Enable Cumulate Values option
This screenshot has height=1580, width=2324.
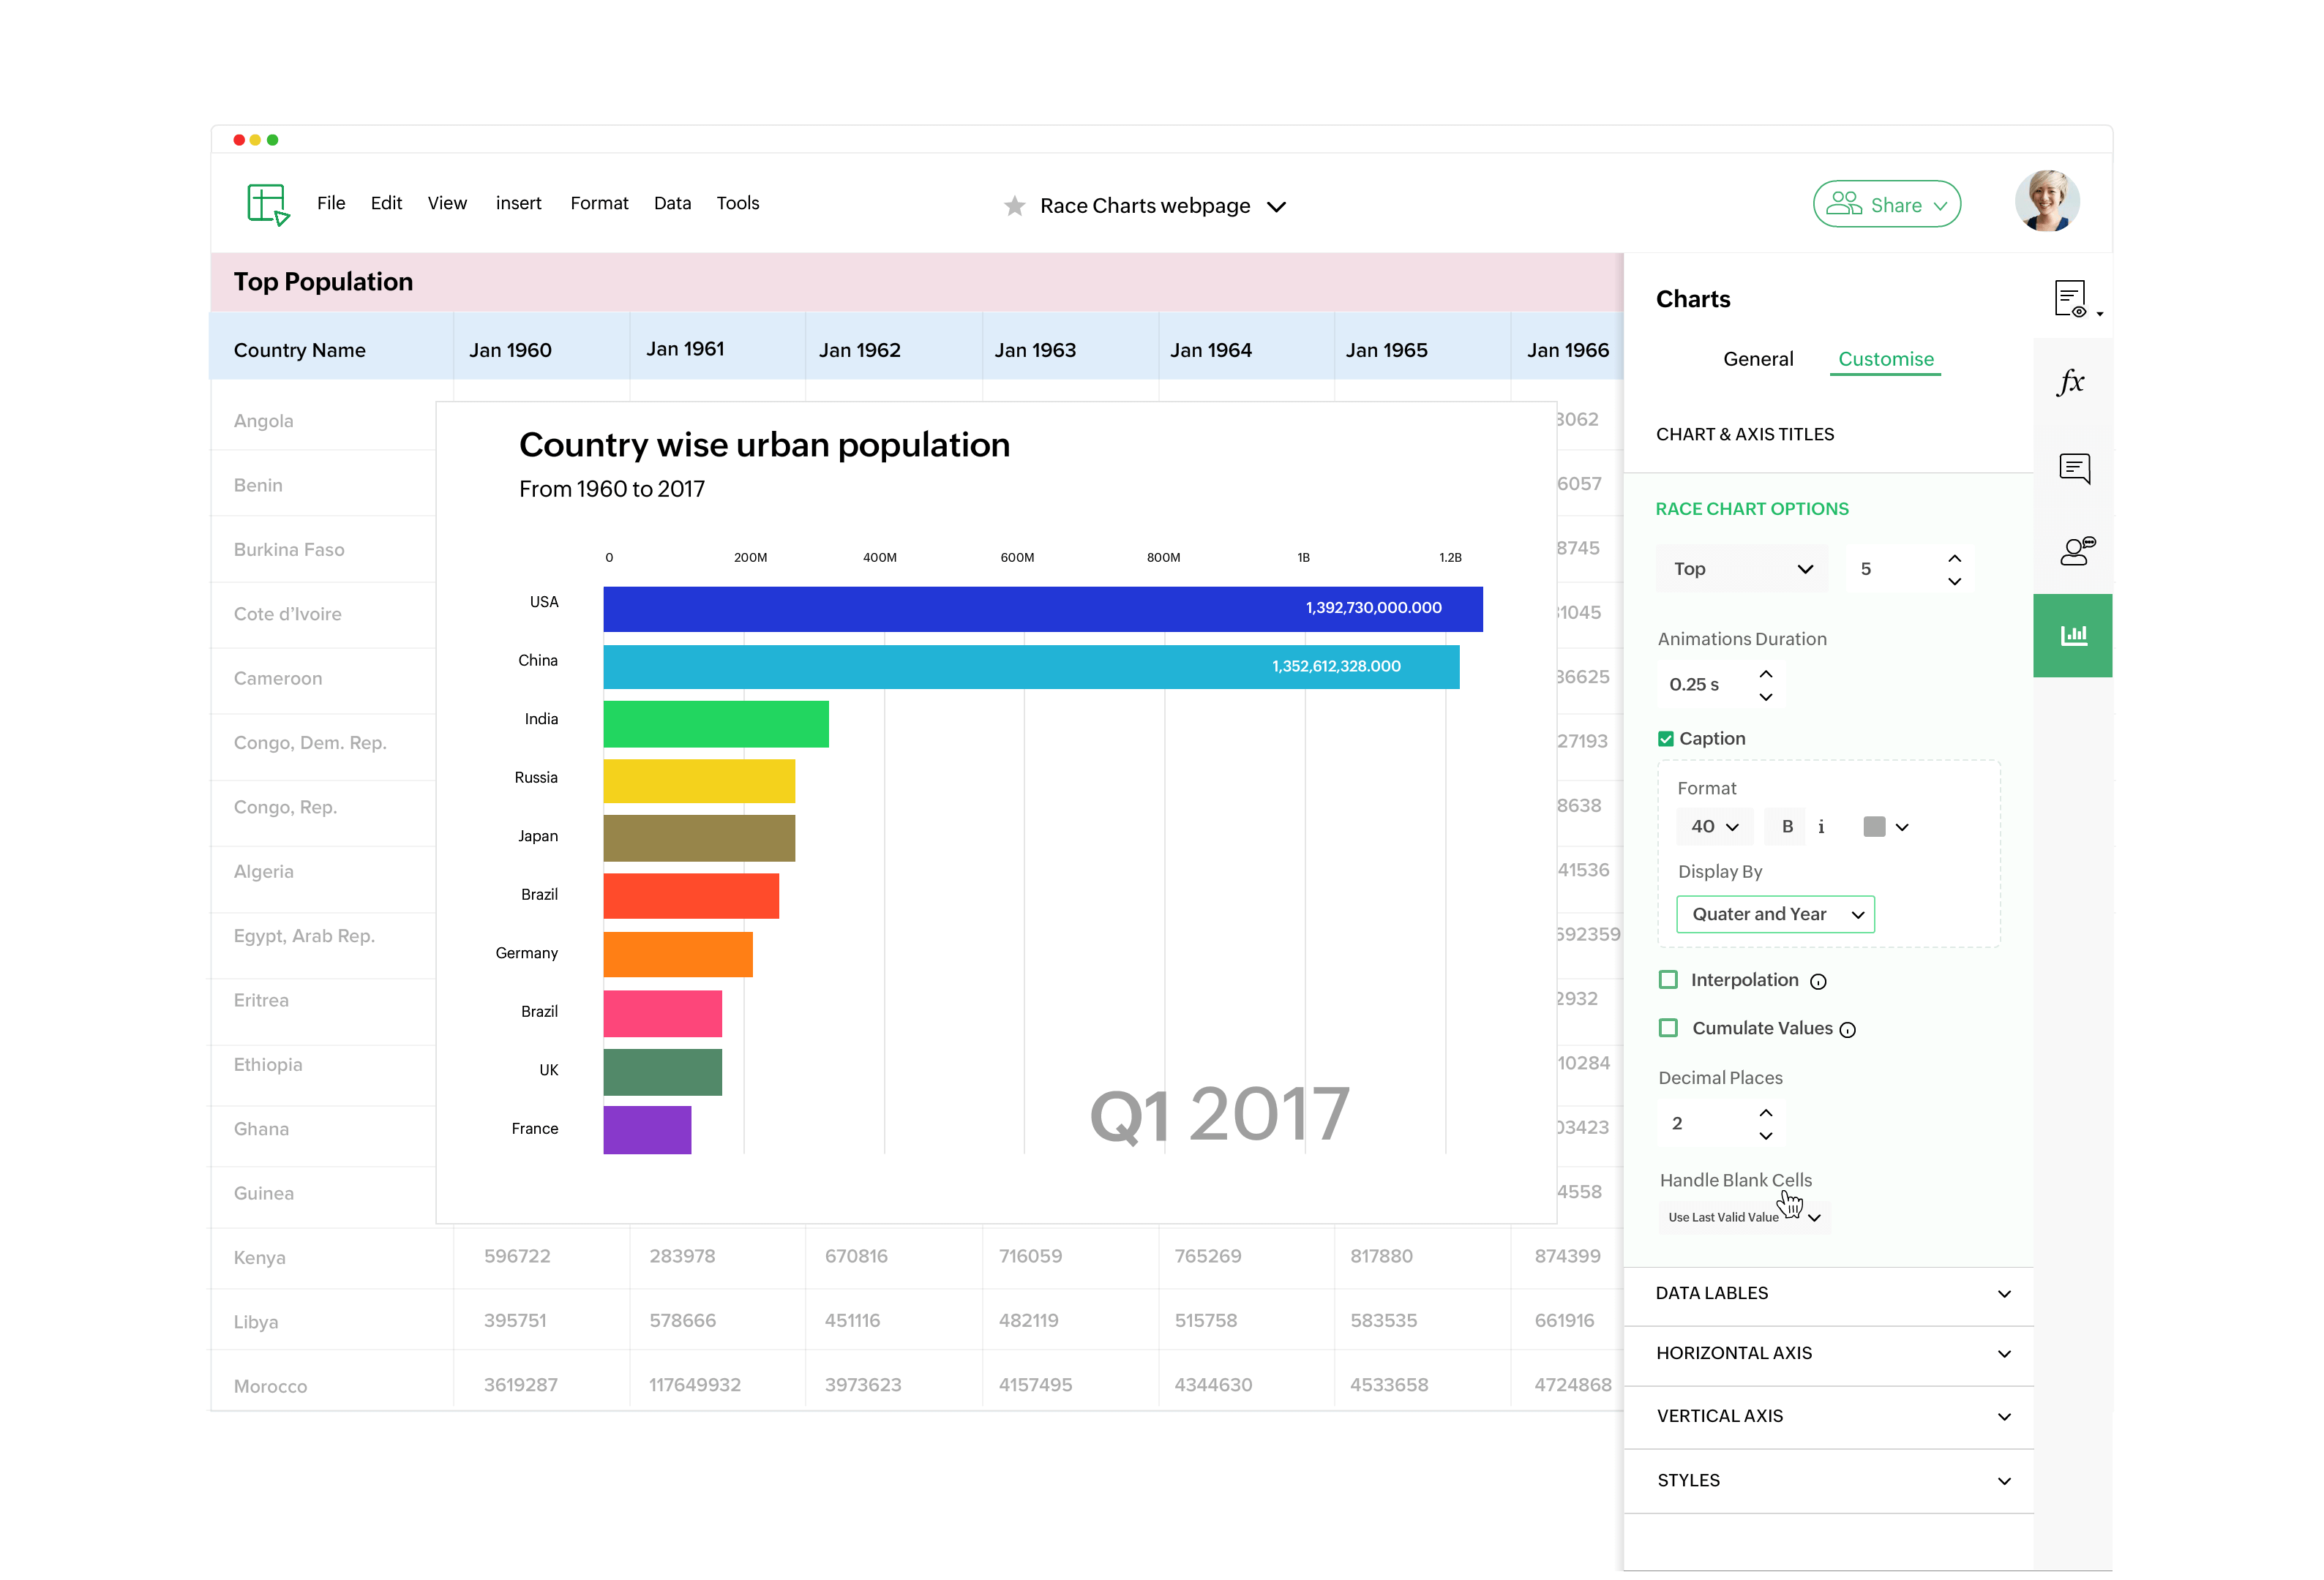pyautogui.click(x=1668, y=1027)
